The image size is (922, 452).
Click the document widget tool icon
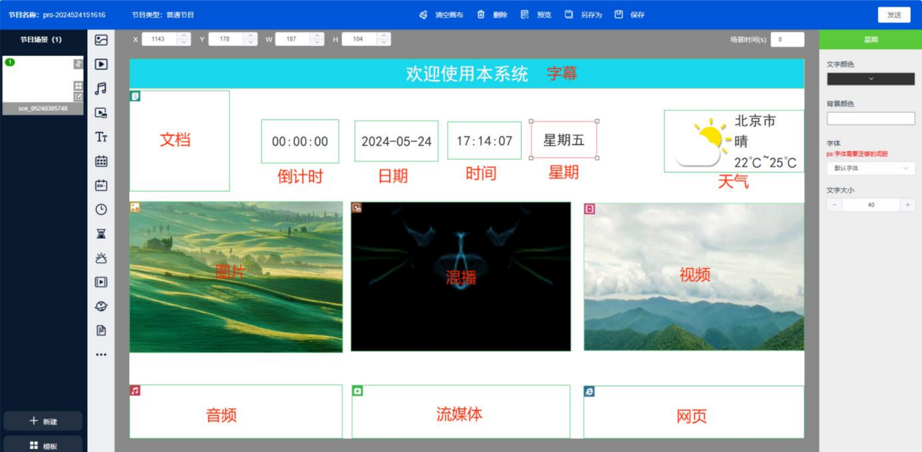[x=101, y=330]
